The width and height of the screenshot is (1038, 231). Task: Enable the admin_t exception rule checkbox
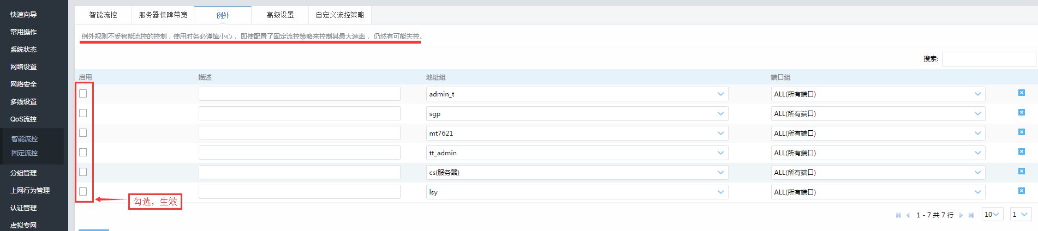click(83, 94)
